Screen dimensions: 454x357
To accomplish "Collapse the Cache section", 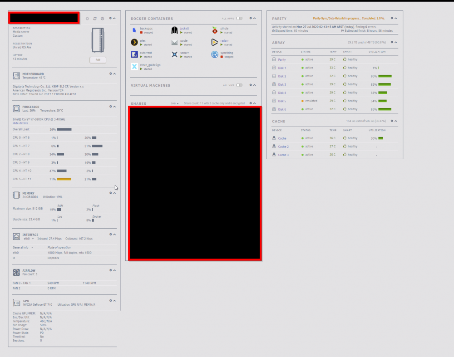I will 396,121.
